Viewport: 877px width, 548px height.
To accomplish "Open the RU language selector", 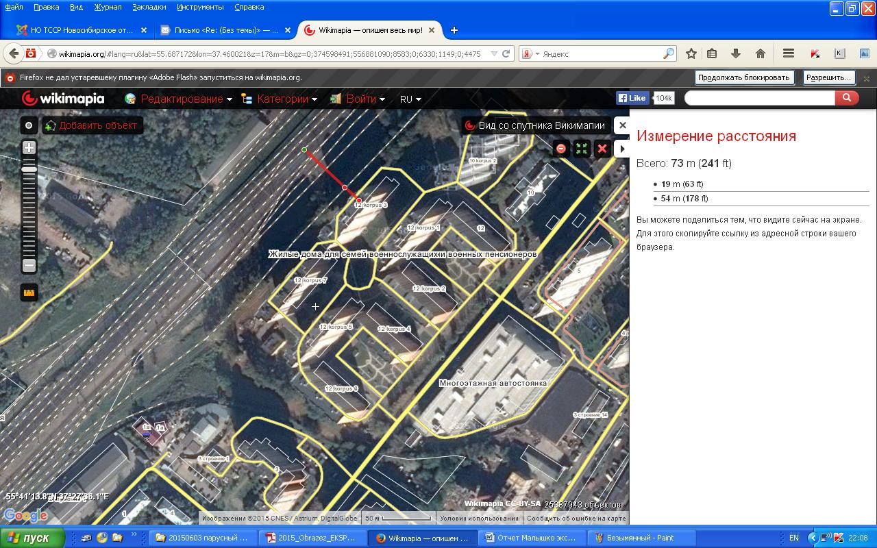I will (x=410, y=99).
